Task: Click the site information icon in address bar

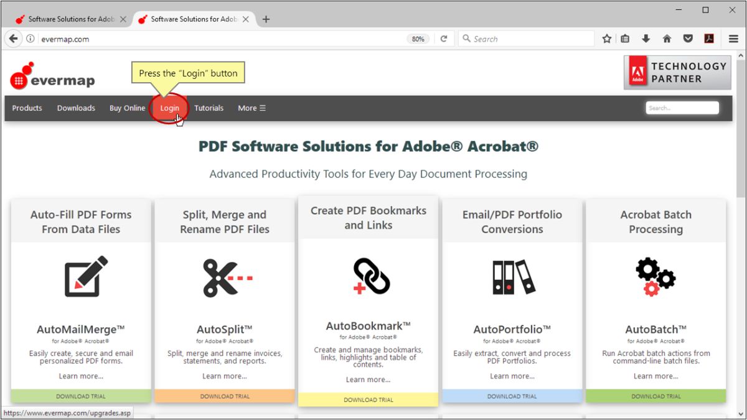Action: click(x=31, y=39)
